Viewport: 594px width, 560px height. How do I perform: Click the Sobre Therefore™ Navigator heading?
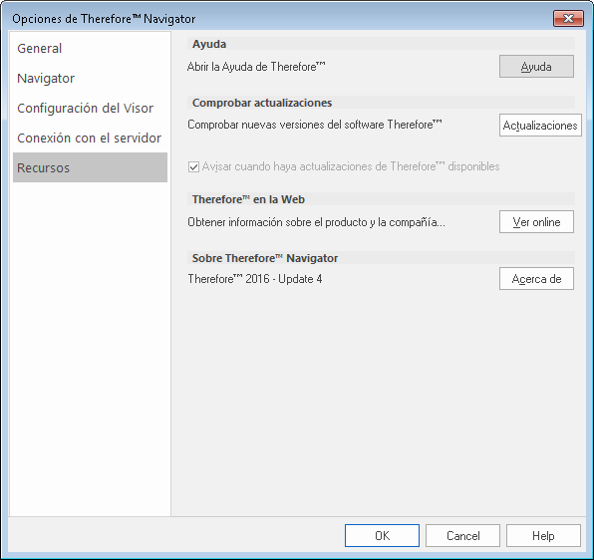coord(265,258)
